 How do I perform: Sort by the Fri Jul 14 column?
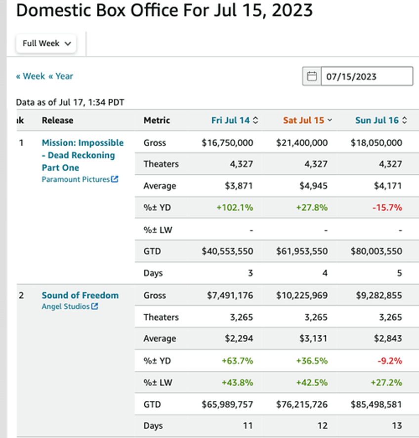(x=235, y=120)
